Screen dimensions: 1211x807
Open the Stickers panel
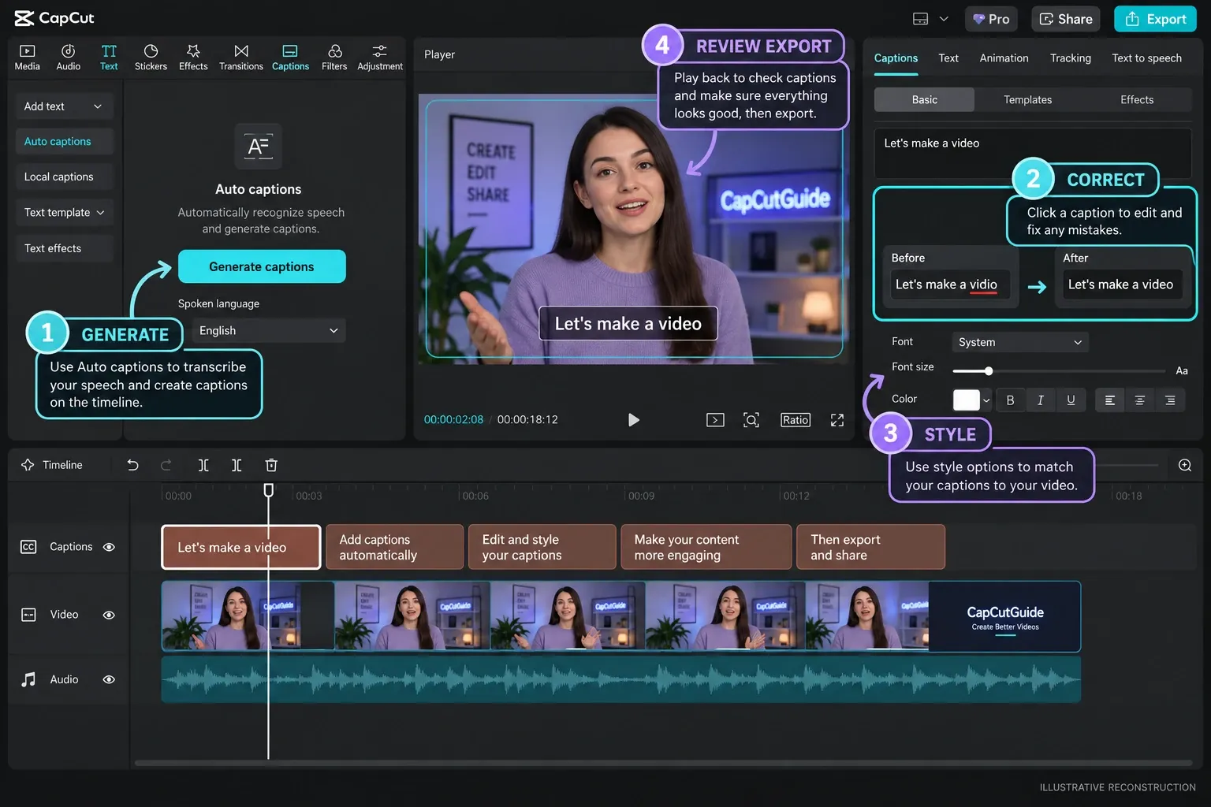[151, 58]
